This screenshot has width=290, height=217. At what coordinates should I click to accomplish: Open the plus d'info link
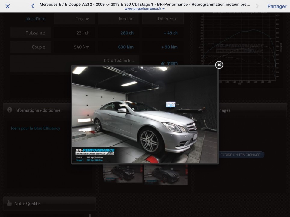35,19
